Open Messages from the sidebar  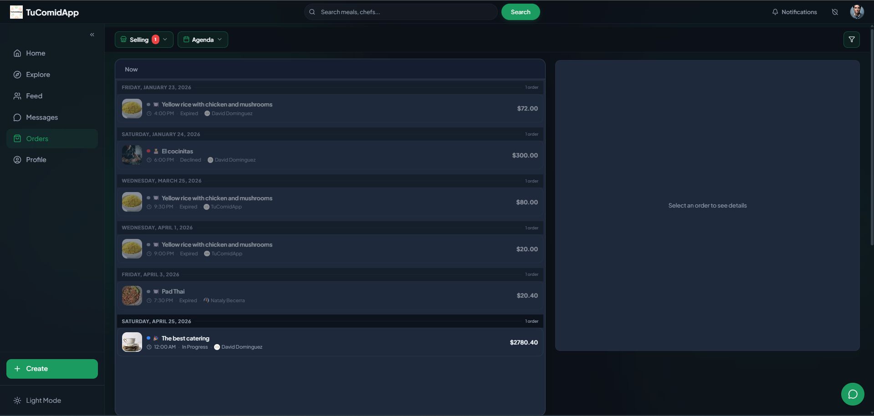(x=41, y=117)
